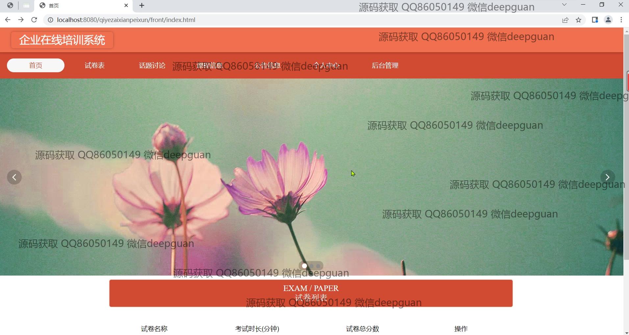Click the page vertical scrollbar thumb
This screenshot has width=629, height=335.
626,146
